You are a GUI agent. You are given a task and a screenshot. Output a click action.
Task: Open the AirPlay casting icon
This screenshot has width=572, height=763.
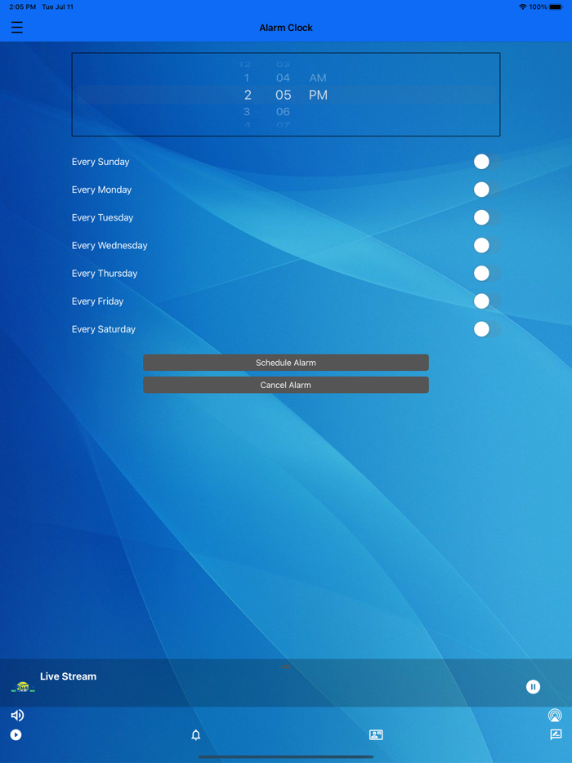(555, 715)
